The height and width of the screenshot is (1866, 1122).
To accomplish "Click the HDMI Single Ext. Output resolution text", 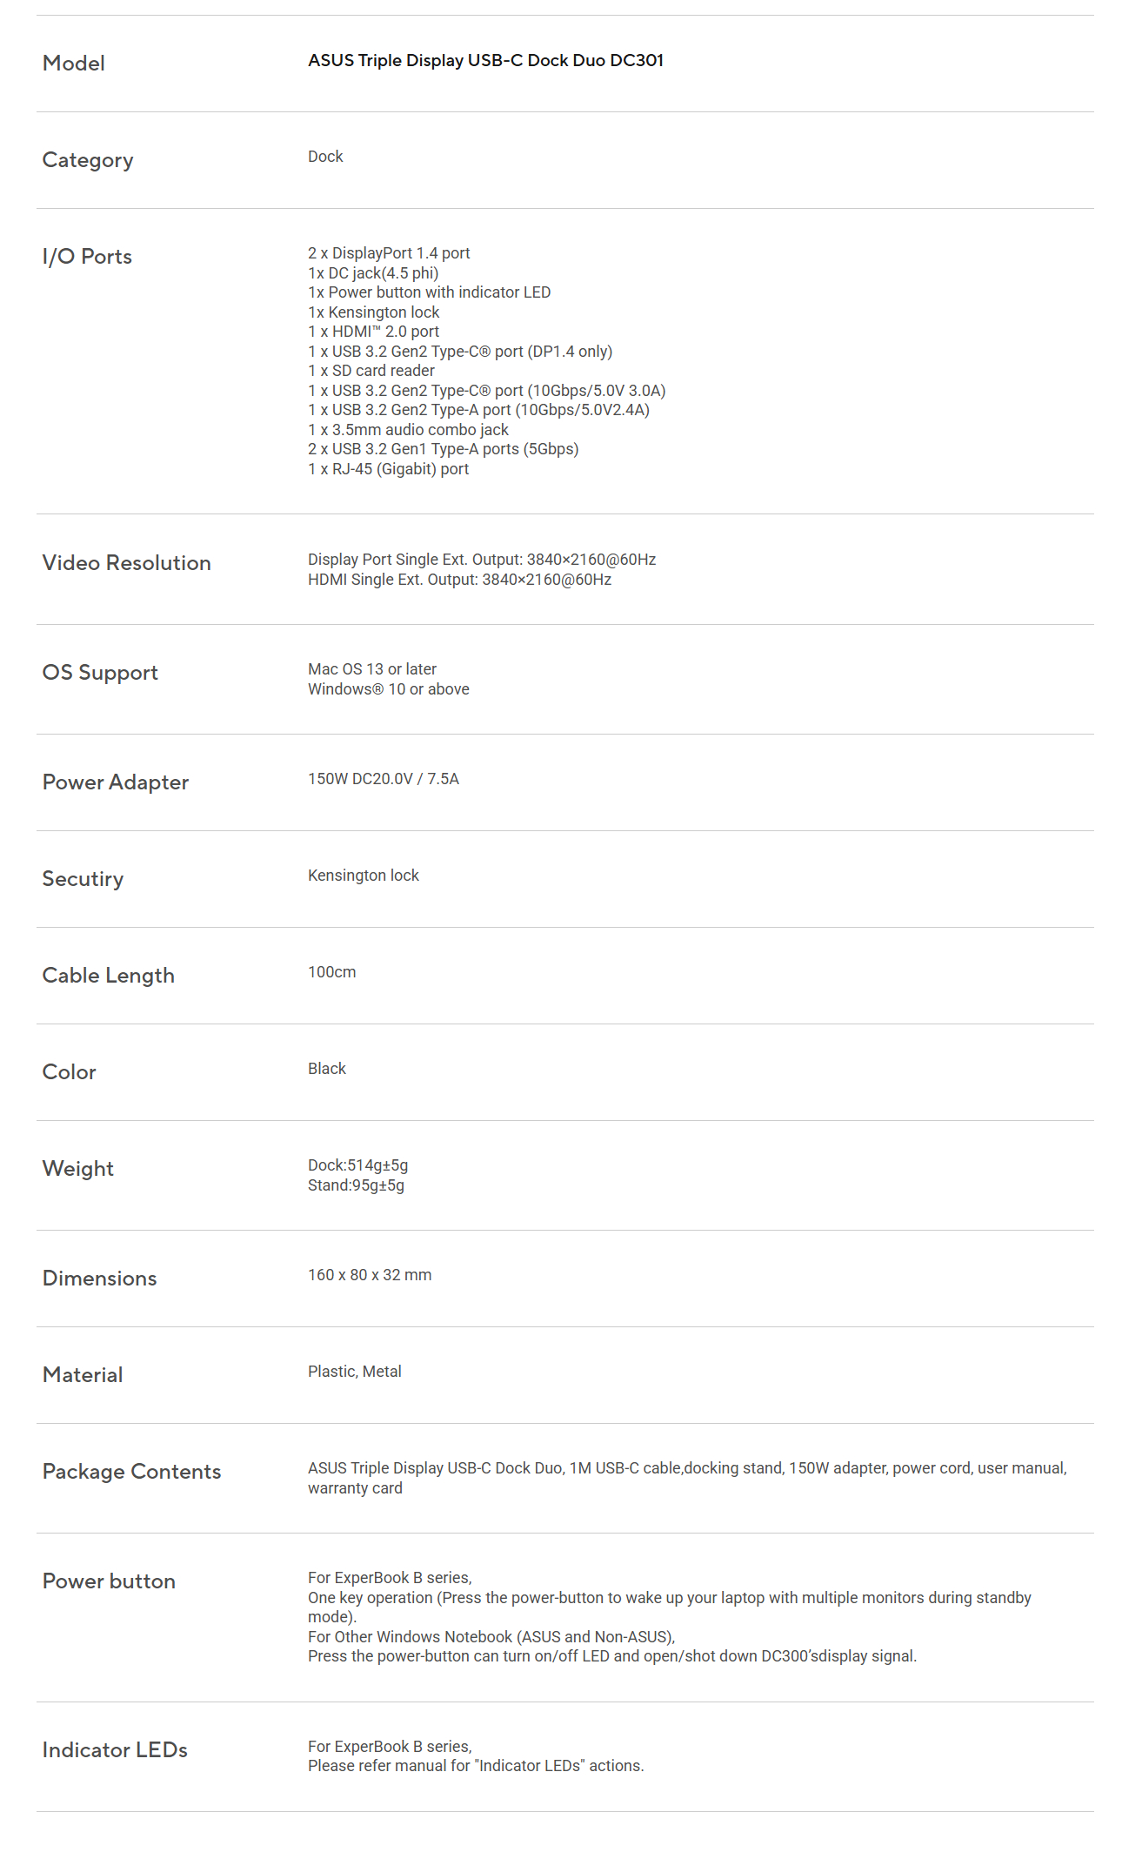I will point(459,580).
